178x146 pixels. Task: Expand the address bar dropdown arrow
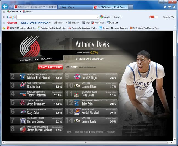click(46, 7)
